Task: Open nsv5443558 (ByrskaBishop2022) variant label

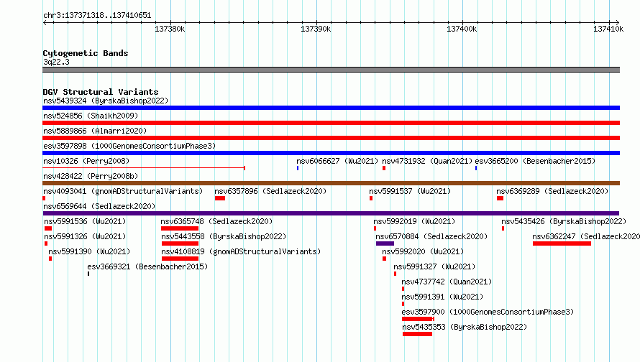Action: pyautogui.click(x=224, y=236)
